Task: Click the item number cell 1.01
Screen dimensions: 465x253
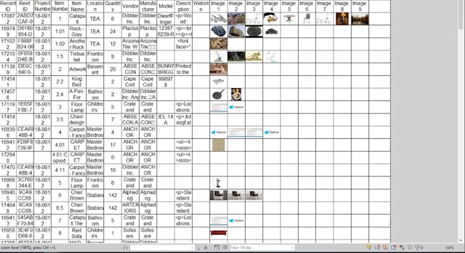Action: point(59,31)
